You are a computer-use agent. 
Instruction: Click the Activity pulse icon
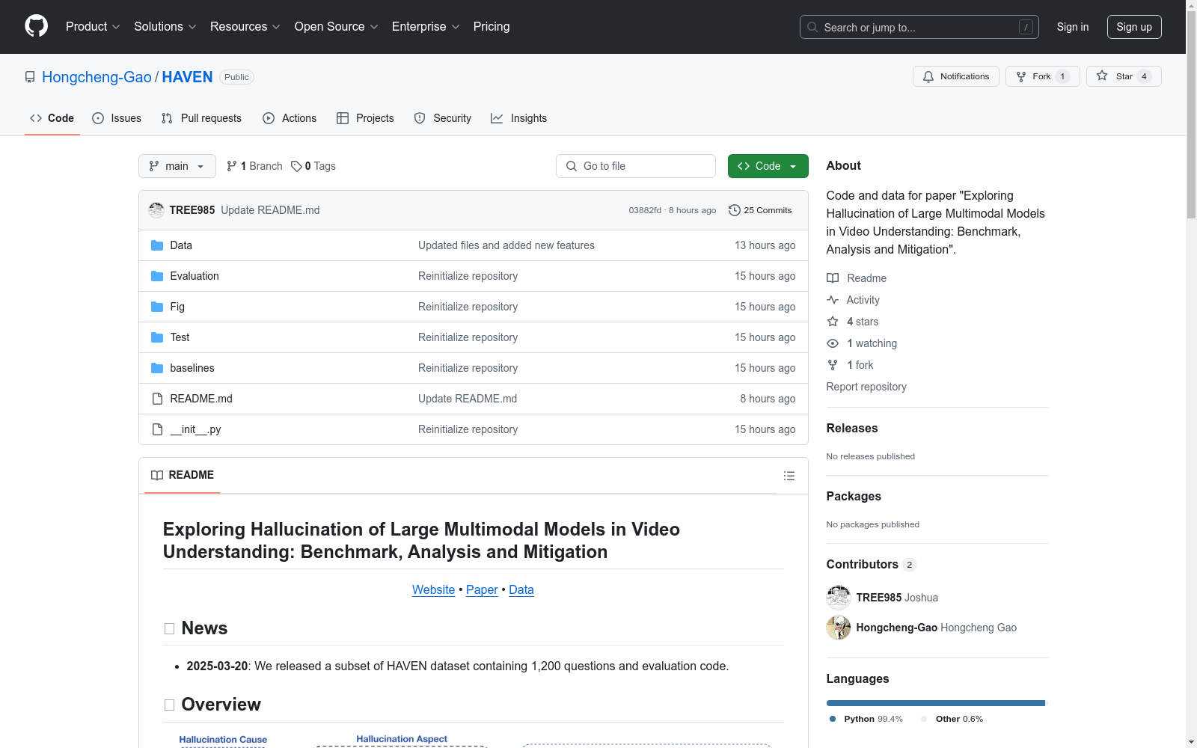[x=833, y=300]
